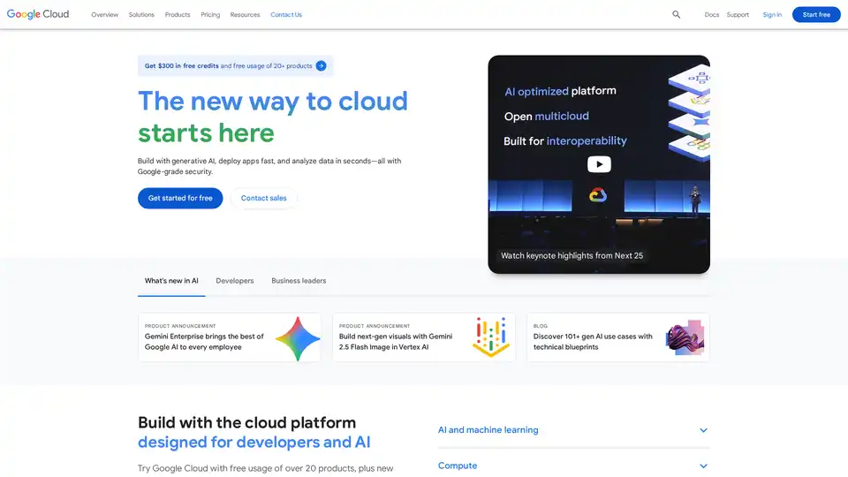848x477 pixels.
Task: Expand the AI and machine learning section
Action: tap(703, 430)
